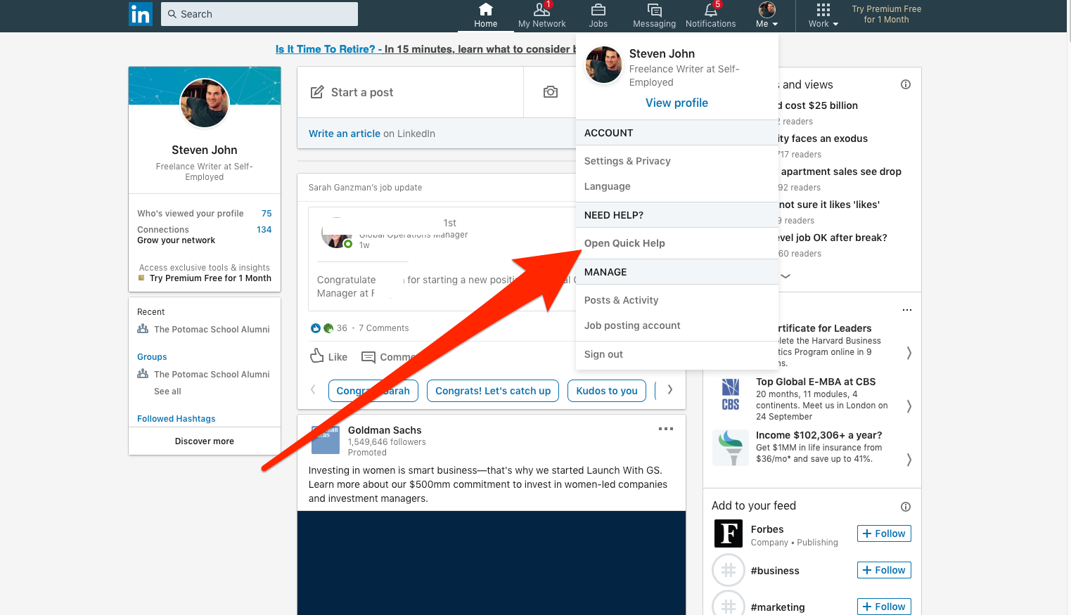Open comments via the comment bubble icon
The image size is (1071, 615).
pos(368,356)
